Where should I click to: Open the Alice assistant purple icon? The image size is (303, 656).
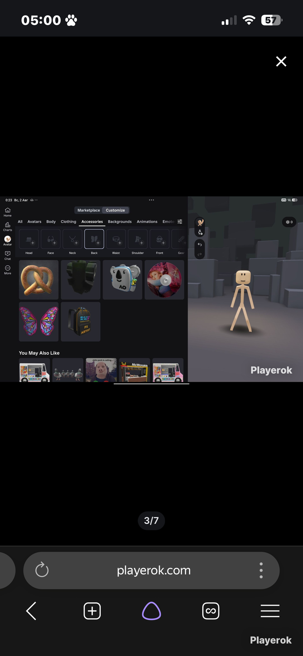[151, 611]
